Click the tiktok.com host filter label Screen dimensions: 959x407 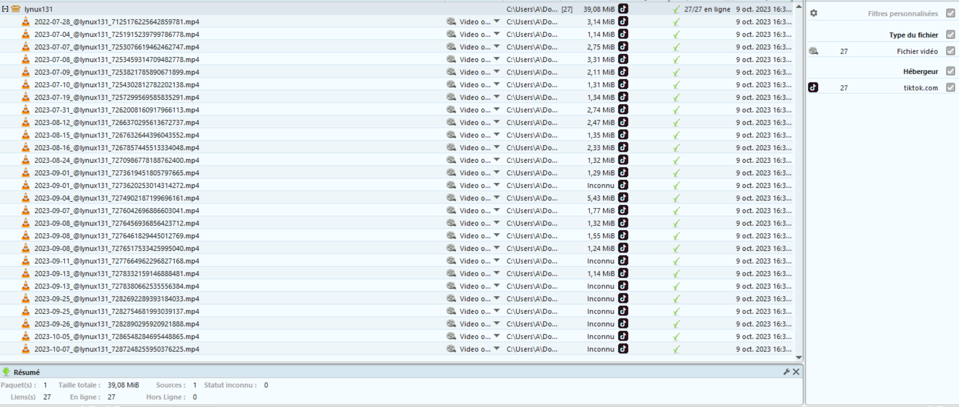click(921, 88)
